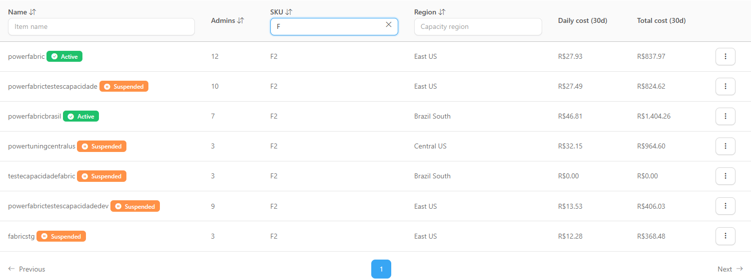Click Suspended badge on powerfabrictestescapacidadedev
This screenshot has width=751, height=279.
135,206
